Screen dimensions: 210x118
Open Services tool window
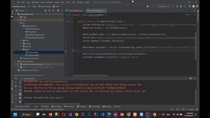click(107, 107)
